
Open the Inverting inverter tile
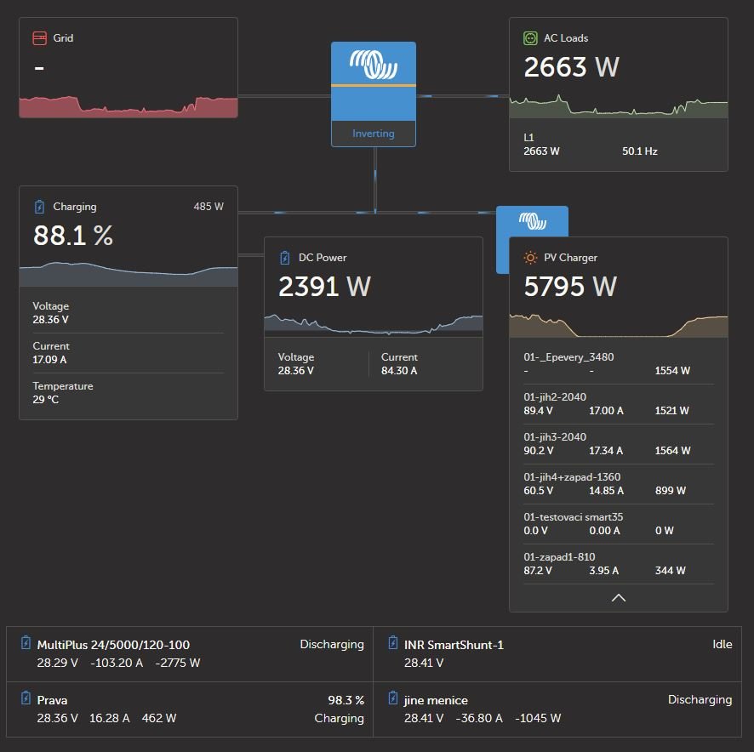(x=373, y=94)
